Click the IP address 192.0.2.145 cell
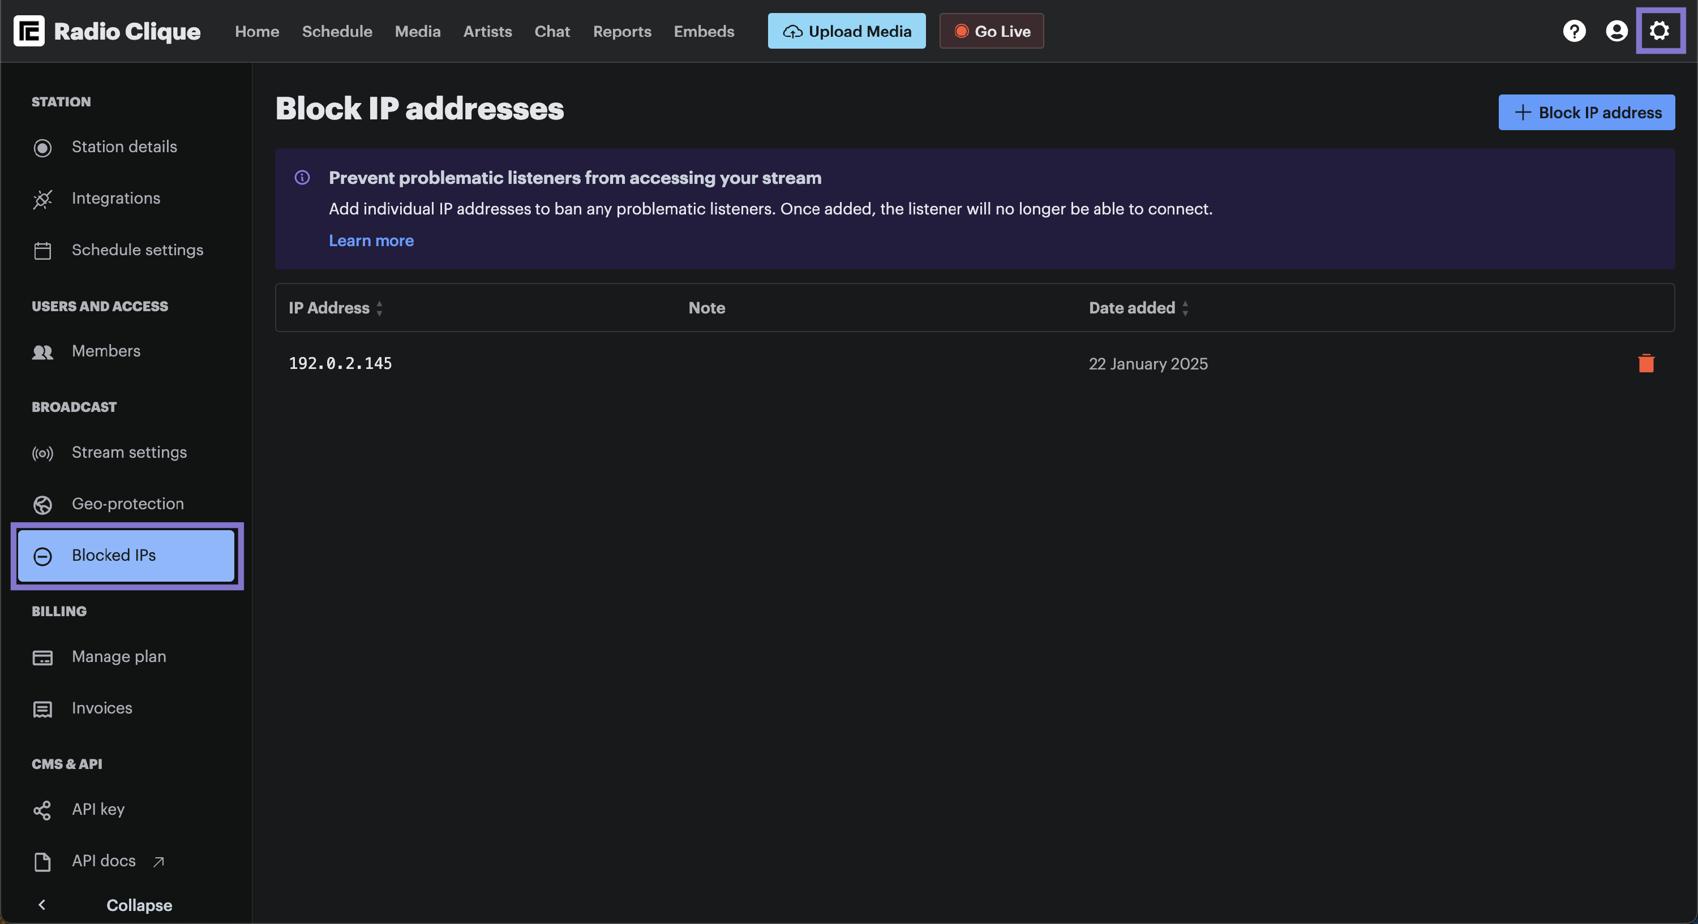Screen dimensions: 1698x924 point(340,363)
